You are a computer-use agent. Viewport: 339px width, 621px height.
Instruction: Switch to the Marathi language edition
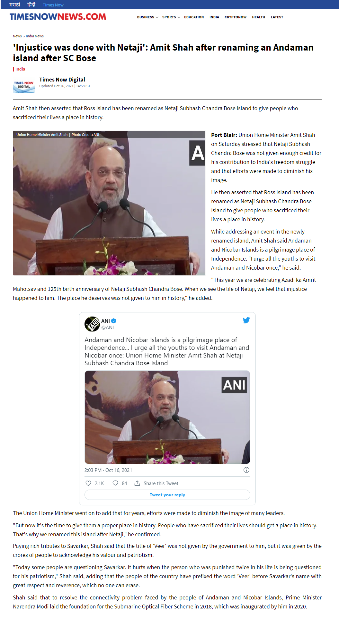(x=15, y=5)
